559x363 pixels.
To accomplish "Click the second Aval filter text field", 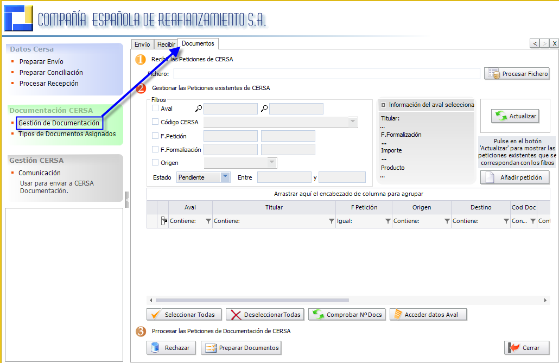I will tap(296, 109).
